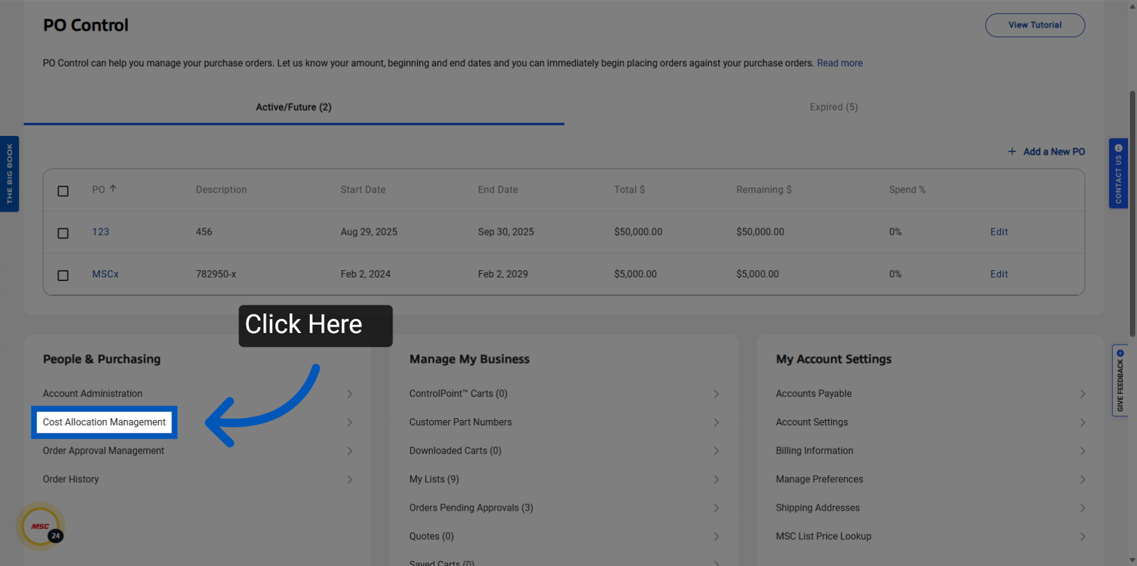Click the page vertical scrollbar
Viewport: 1137px width, 566px height.
tap(1132, 214)
